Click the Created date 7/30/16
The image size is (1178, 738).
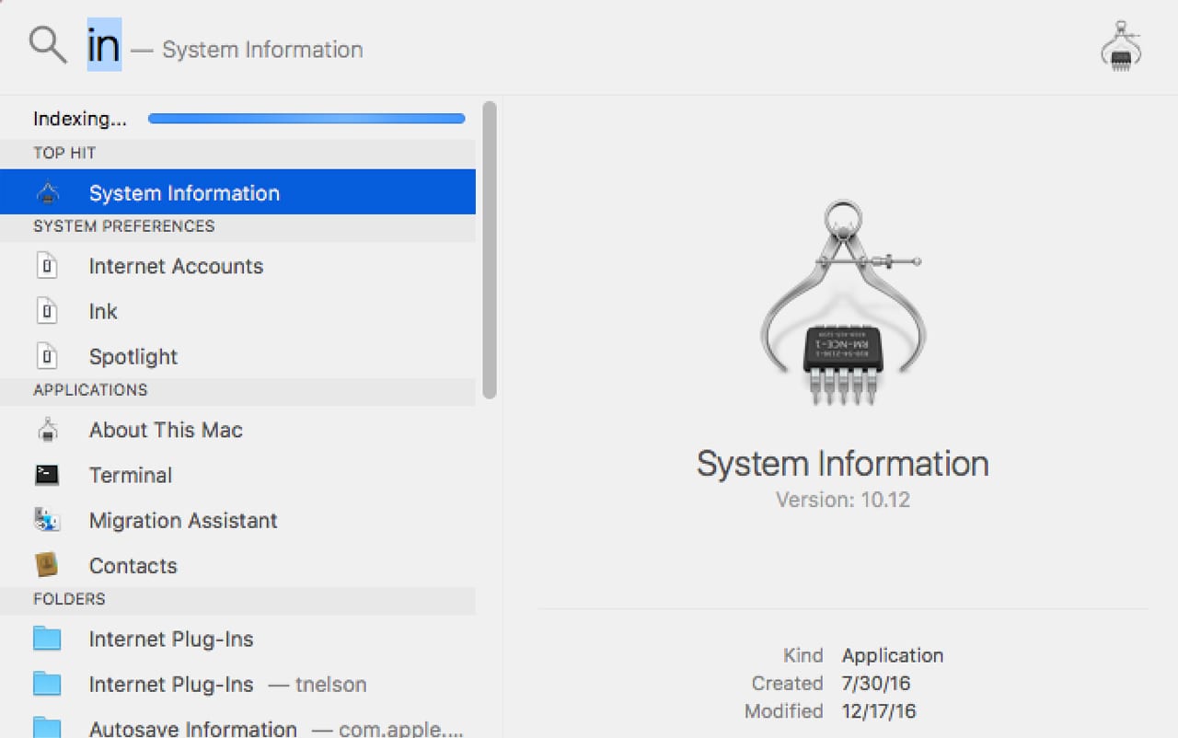[x=876, y=684]
